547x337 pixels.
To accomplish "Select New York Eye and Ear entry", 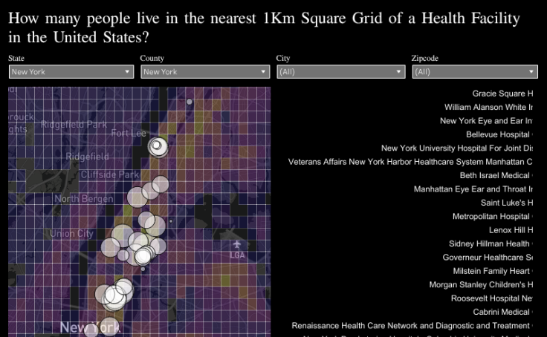I will [x=486, y=120].
